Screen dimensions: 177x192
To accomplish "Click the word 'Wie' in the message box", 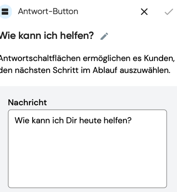I will [22, 120].
